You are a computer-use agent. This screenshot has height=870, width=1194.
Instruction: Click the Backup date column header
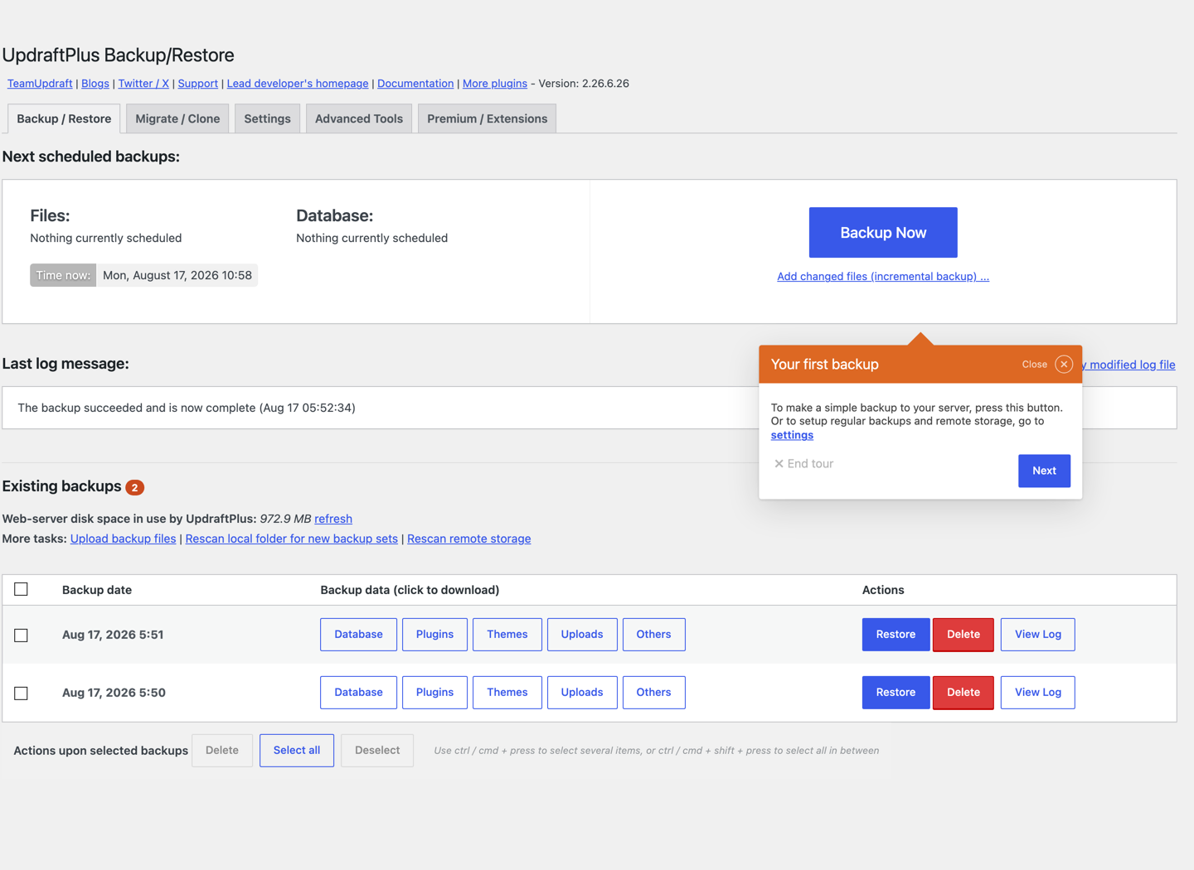tap(97, 590)
